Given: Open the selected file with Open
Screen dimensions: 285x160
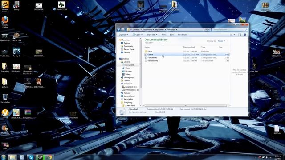Looking at the screenshot, I should pyautogui.click(x=136, y=35).
